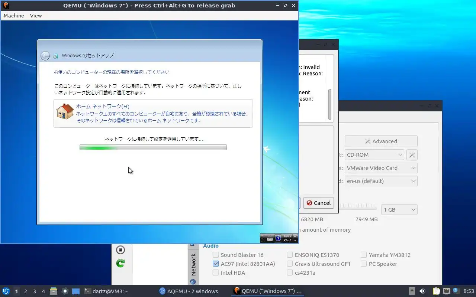Screen dimensions: 476x297
Task: Click Cancel in the AQEMU dialog
Action: point(318,203)
